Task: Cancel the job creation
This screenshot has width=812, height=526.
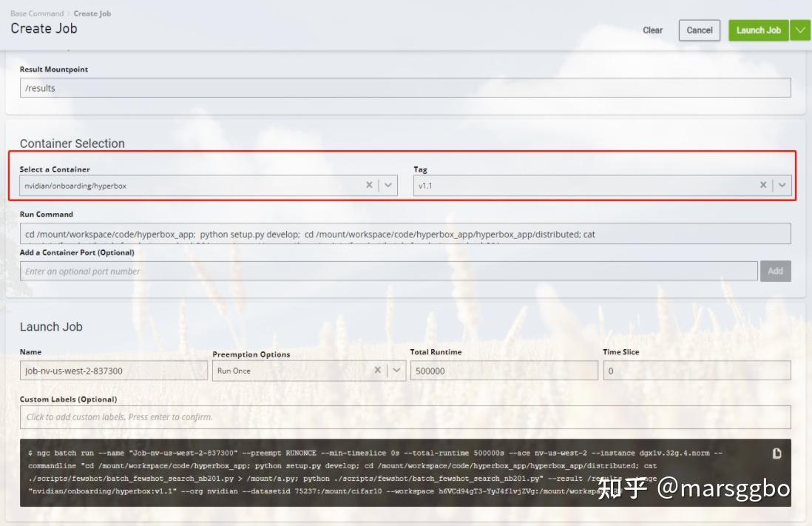Action: (699, 30)
